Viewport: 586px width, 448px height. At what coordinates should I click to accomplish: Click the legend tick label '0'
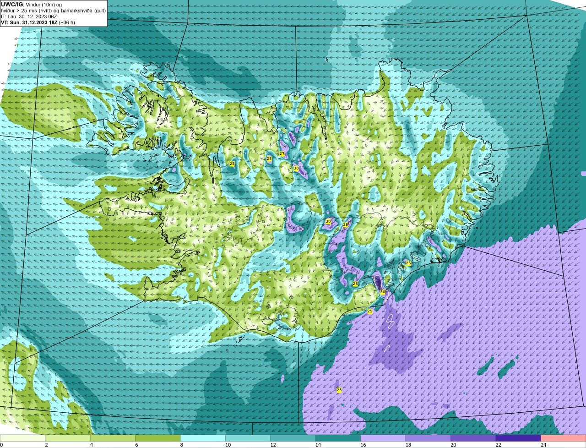[x=1, y=445]
